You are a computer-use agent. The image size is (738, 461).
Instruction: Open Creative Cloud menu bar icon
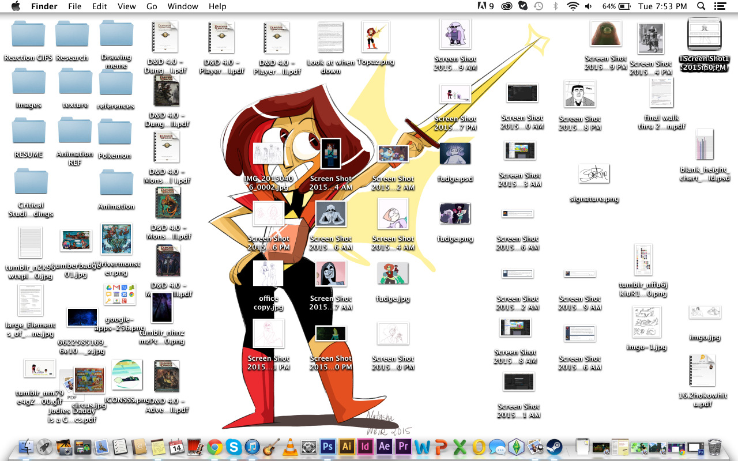(x=506, y=6)
